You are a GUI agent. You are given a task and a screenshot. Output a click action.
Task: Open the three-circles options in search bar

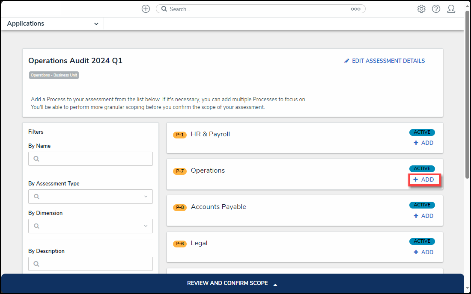tap(355, 9)
